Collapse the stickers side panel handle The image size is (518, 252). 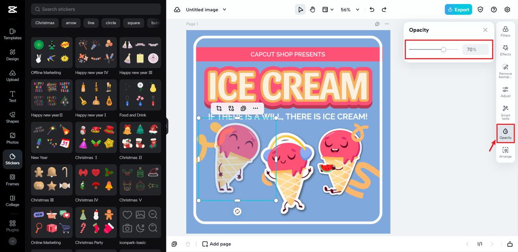point(167,126)
